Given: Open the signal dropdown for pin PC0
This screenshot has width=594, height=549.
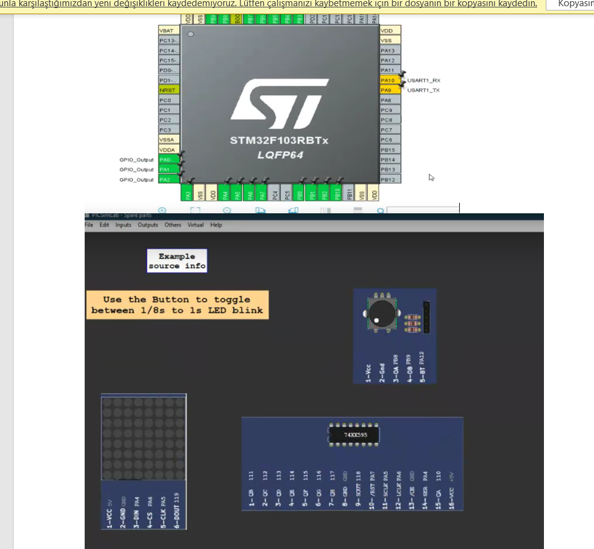Looking at the screenshot, I should point(167,100).
